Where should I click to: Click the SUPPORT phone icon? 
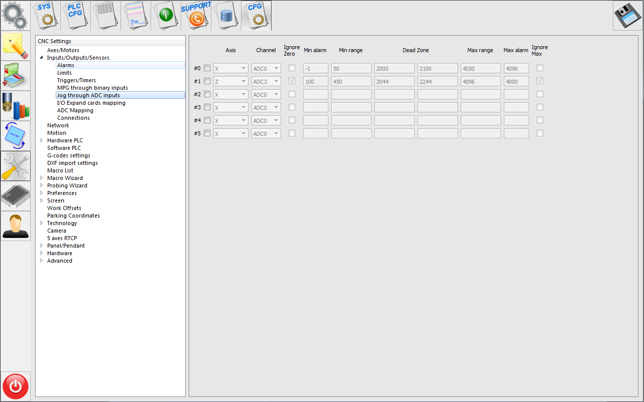tap(196, 15)
